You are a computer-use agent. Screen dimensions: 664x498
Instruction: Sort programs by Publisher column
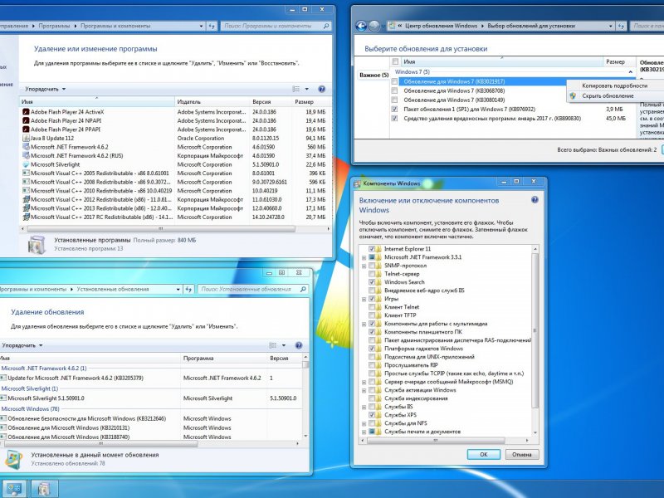(x=212, y=101)
